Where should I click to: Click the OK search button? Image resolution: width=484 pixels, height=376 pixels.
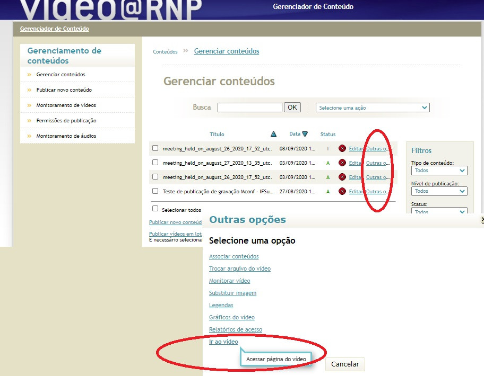[x=292, y=108]
